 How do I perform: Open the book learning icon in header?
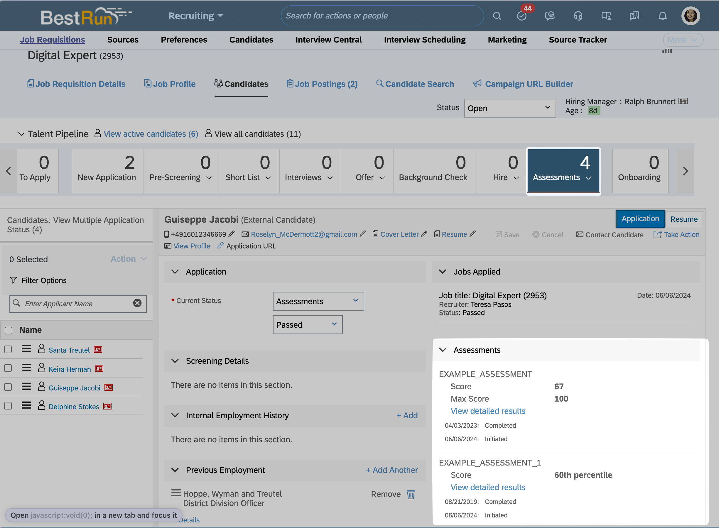(x=606, y=16)
